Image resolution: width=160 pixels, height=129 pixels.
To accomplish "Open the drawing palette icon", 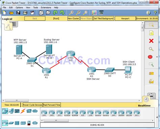I will coord(94,13).
